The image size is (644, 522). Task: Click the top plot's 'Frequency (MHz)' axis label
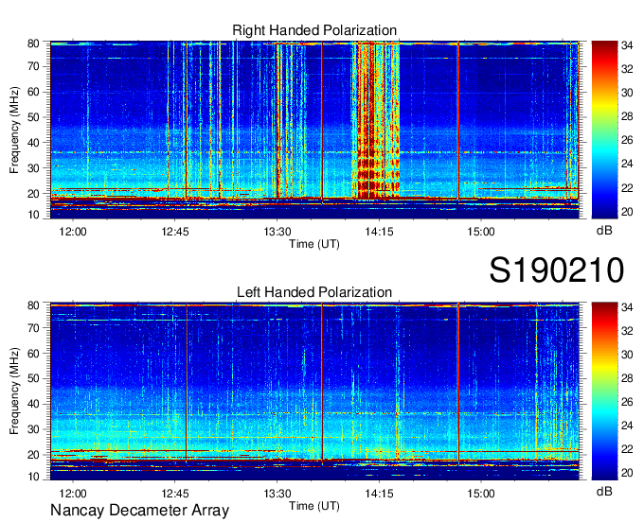point(14,130)
